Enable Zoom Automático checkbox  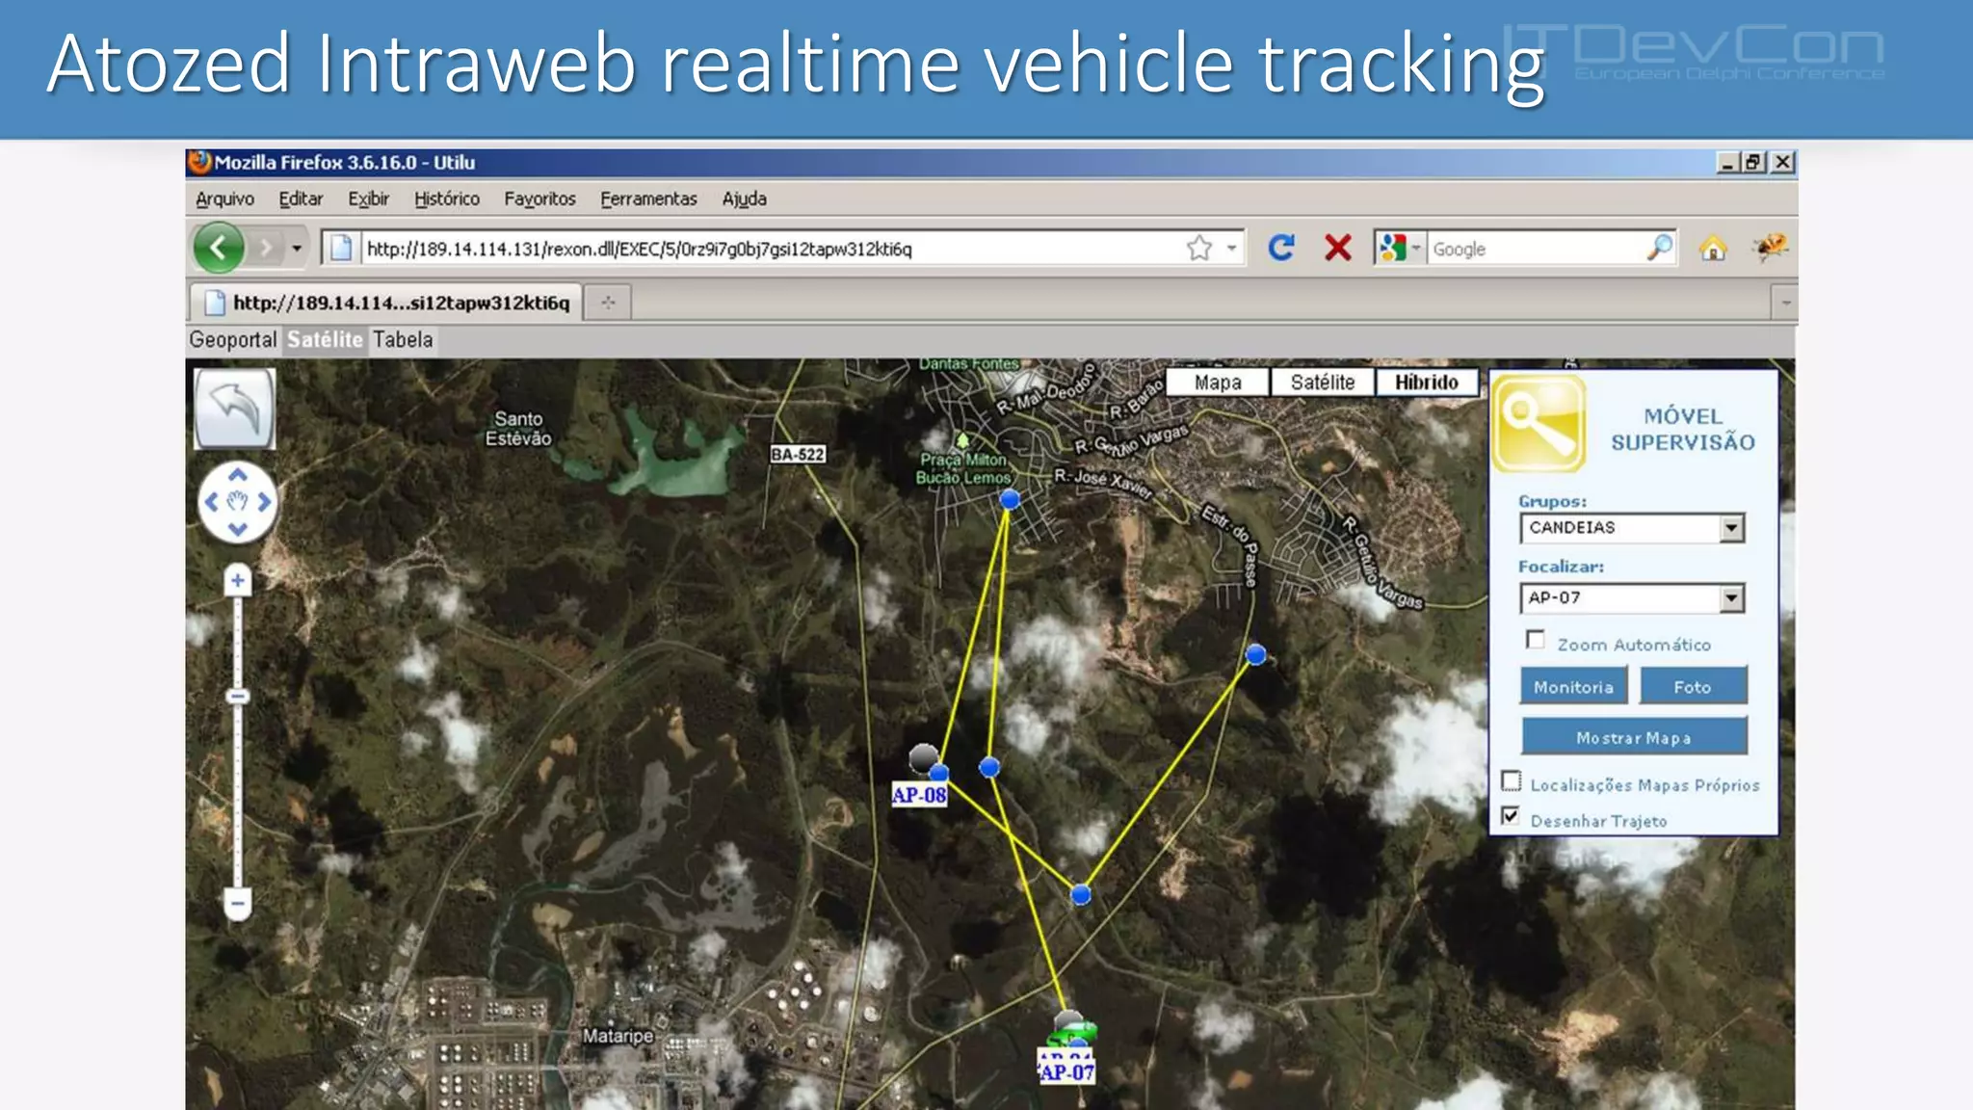[x=1536, y=640]
